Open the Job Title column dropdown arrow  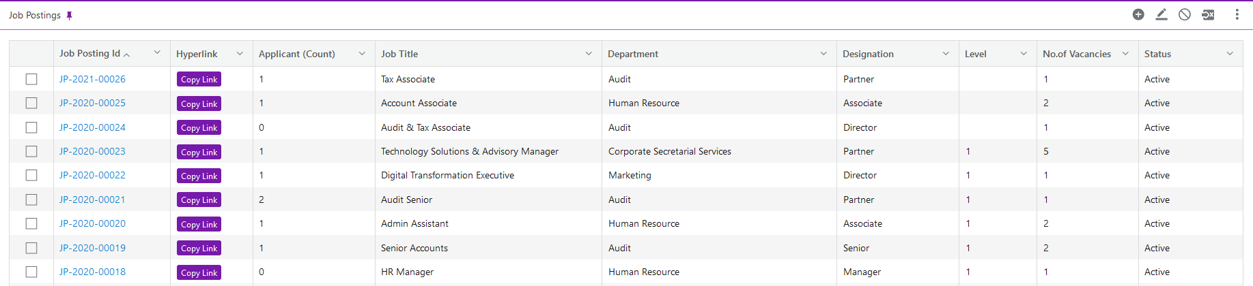589,54
